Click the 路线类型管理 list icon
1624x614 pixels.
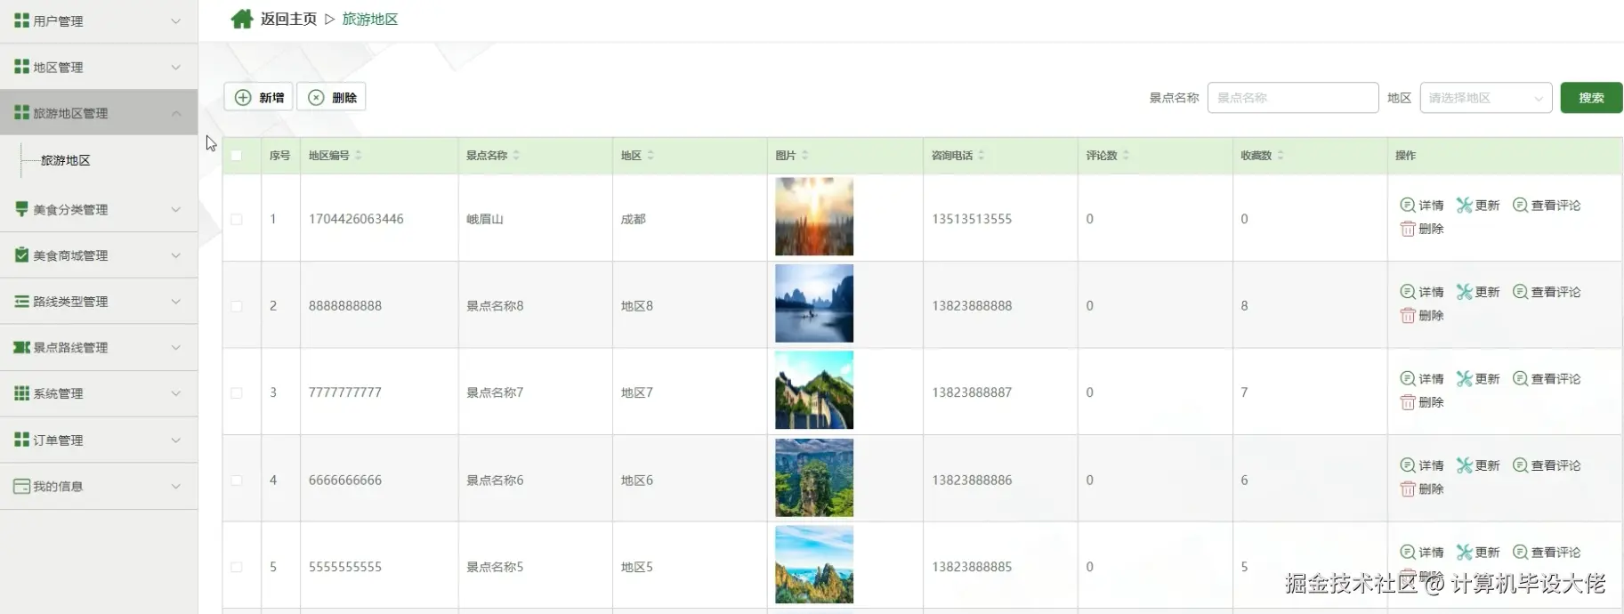click(x=22, y=302)
